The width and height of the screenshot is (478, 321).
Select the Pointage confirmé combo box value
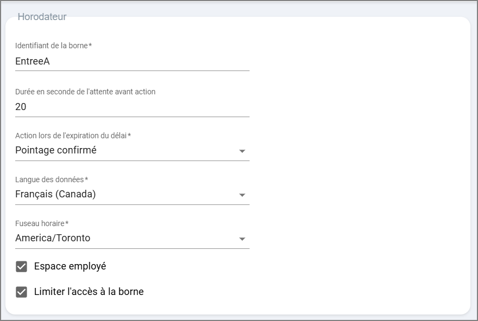pyautogui.click(x=56, y=150)
